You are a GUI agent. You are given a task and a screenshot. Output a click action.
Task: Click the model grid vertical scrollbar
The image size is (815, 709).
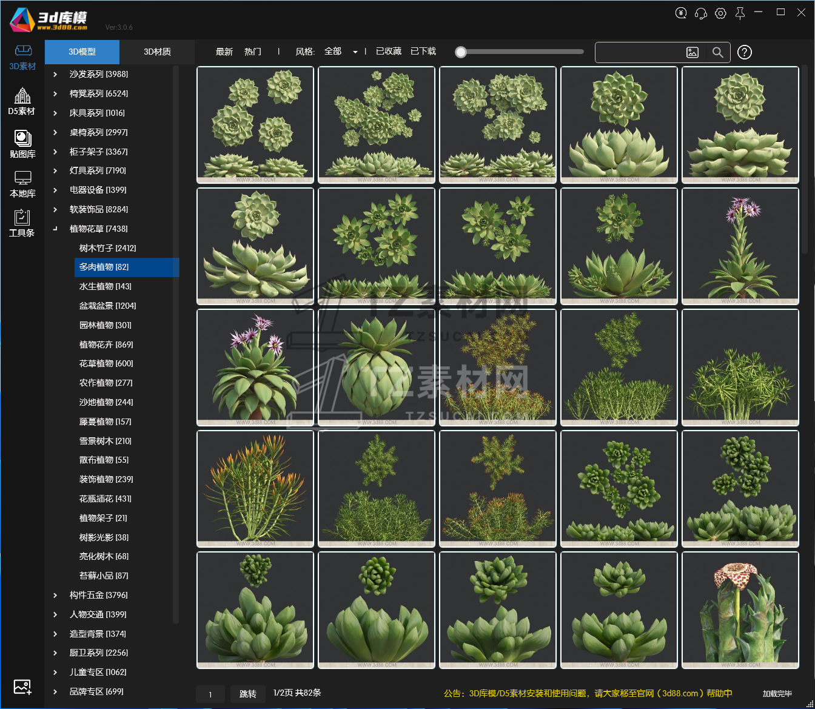(805, 159)
